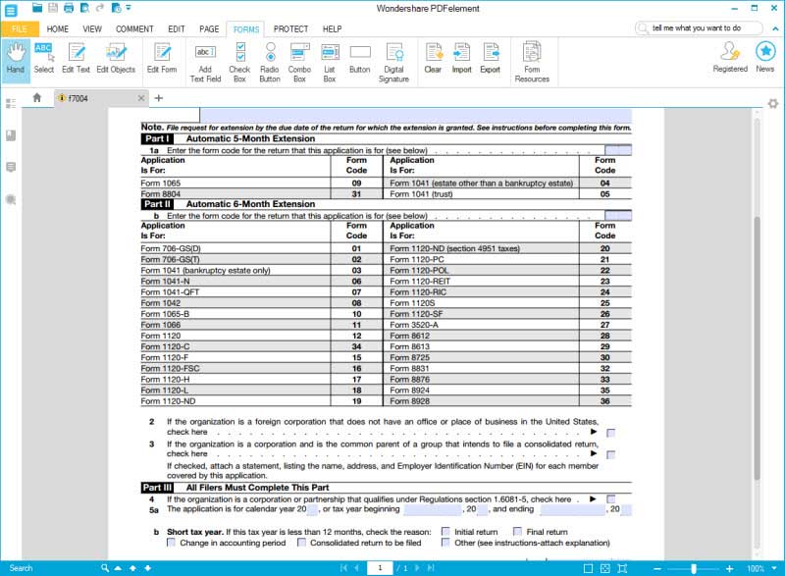Insert a List Box form field
The height and width of the screenshot is (576, 785).
pos(330,63)
